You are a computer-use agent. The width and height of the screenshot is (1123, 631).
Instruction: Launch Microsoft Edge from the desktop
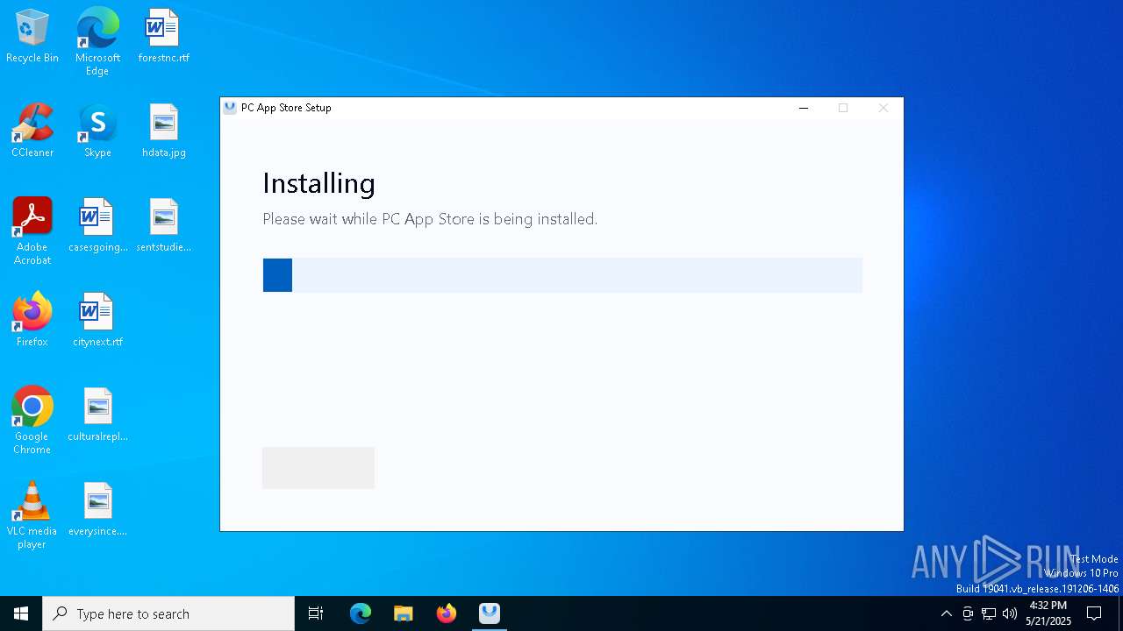[97, 41]
